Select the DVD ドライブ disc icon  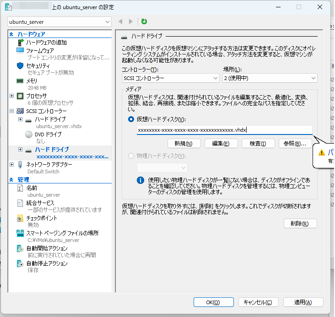(29, 134)
